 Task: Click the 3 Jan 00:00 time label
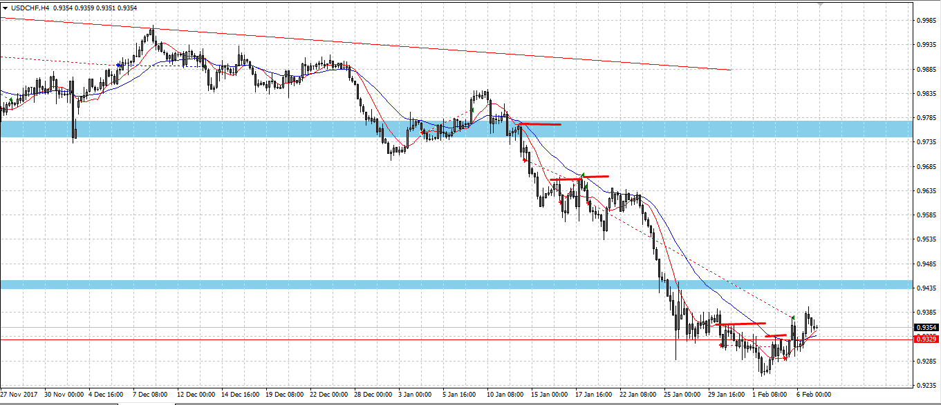tap(416, 395)
